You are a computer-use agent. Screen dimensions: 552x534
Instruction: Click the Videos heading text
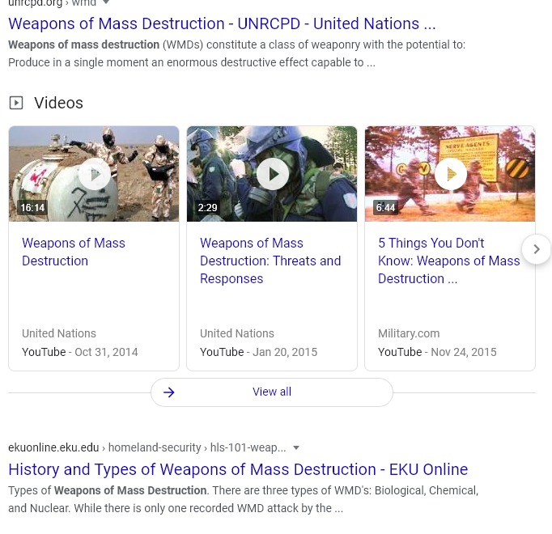coord(58,103)
